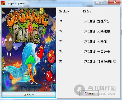Viewport: 122px width, 100px height.
Task: Select the F3 hotkey label
Action: [x=61, y=41]
